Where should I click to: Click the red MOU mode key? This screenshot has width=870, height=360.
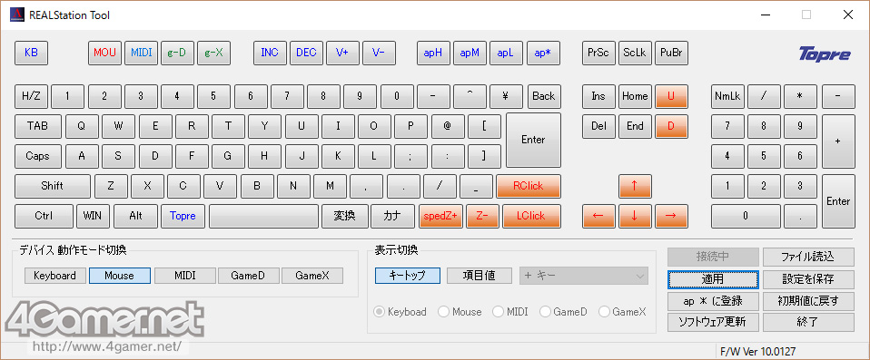click(x=104, y=54)
